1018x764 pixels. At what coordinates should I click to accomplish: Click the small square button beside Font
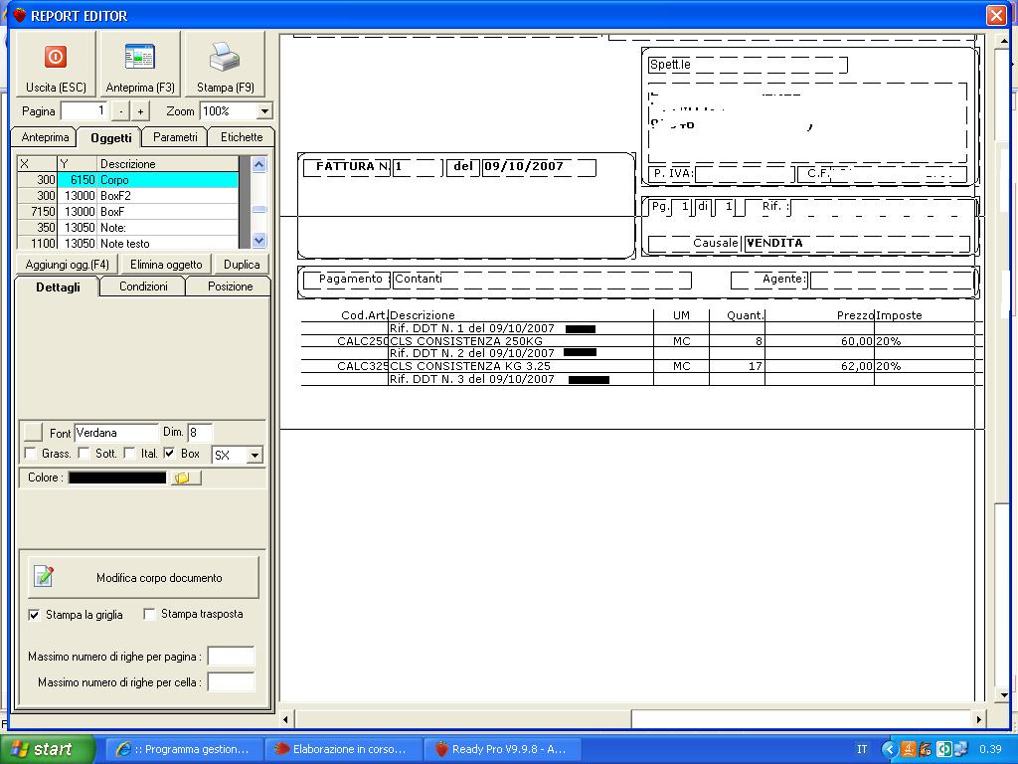click(x=33, y=432)
